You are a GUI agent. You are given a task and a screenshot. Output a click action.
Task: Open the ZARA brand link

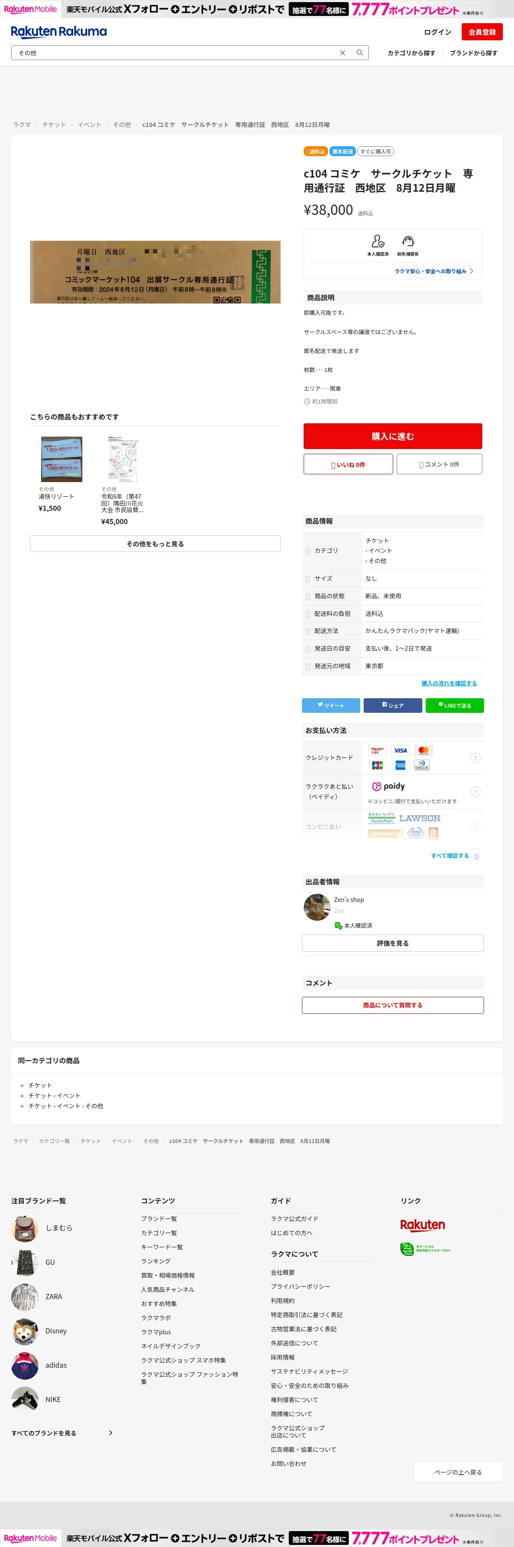point(54,1297)
